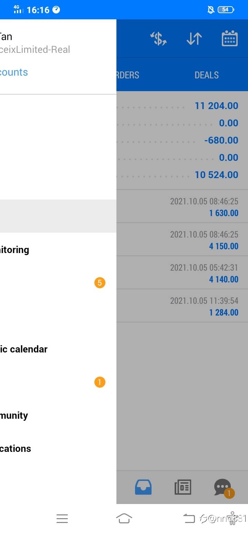
Task: Open the calendar date-range icon
Action: pos(229,39)
